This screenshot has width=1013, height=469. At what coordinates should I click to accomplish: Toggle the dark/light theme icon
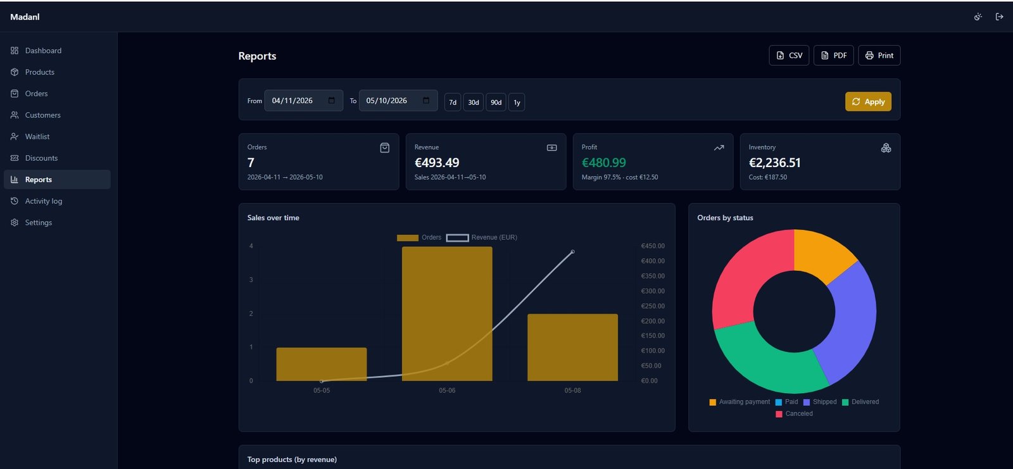(978, 17)
